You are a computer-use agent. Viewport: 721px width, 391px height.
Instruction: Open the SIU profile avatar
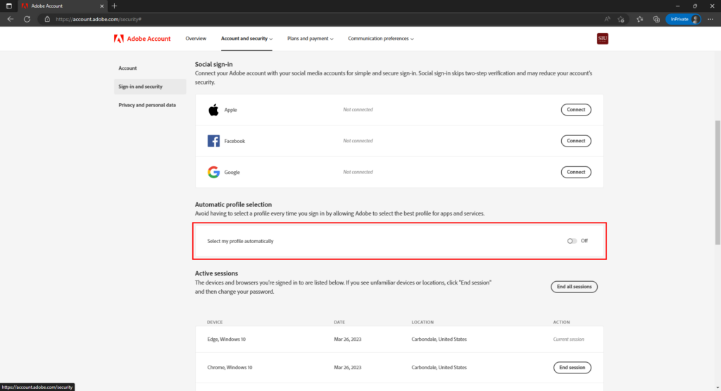pyautogui.click(x=603, y=39)
